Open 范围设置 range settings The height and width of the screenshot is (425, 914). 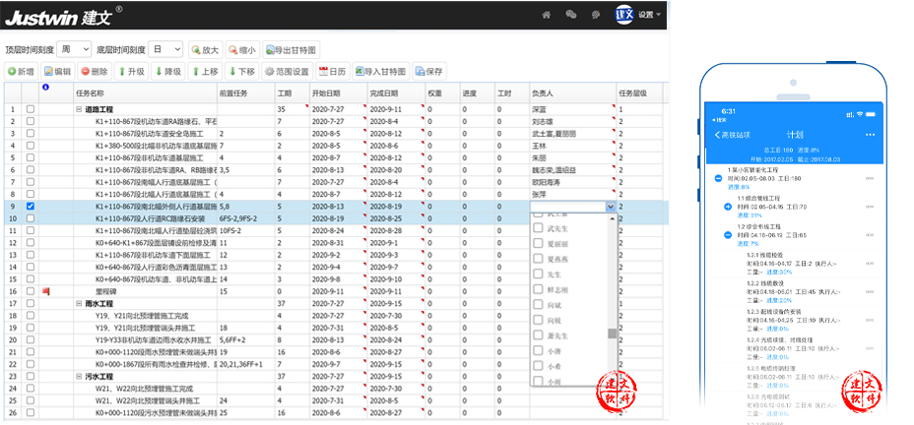pos(287,72)
